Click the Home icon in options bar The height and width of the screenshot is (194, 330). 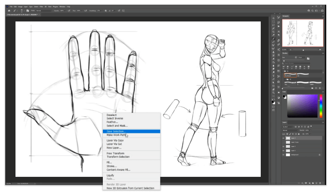tap(9, 11)
